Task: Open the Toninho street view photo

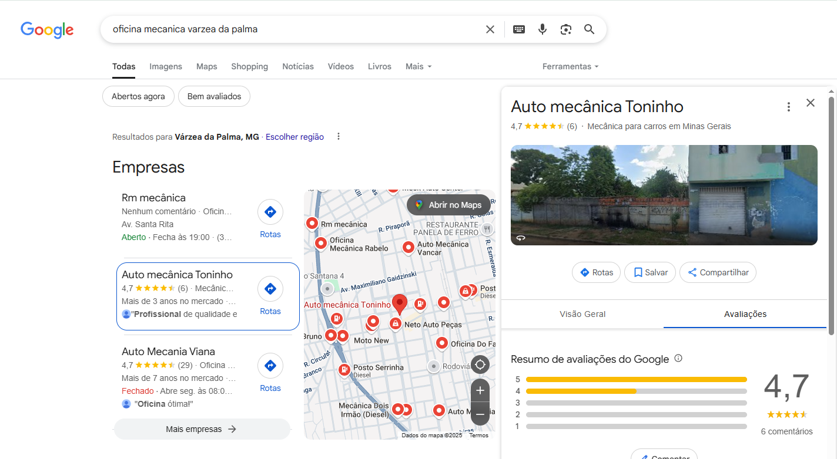Action: coord(664,195)
